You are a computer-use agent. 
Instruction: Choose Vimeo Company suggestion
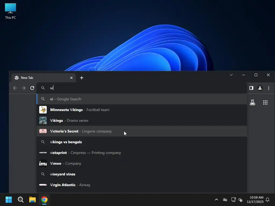[x=142, y=163]
